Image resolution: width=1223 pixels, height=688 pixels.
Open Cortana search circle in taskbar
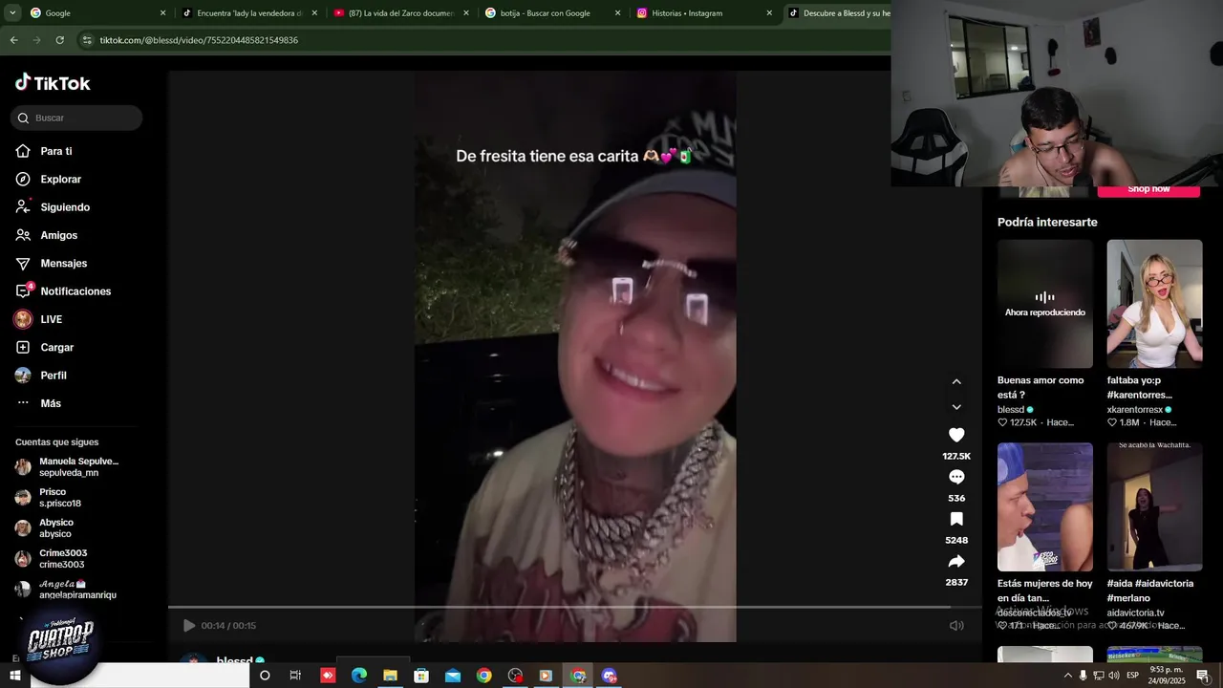[265, 676]
